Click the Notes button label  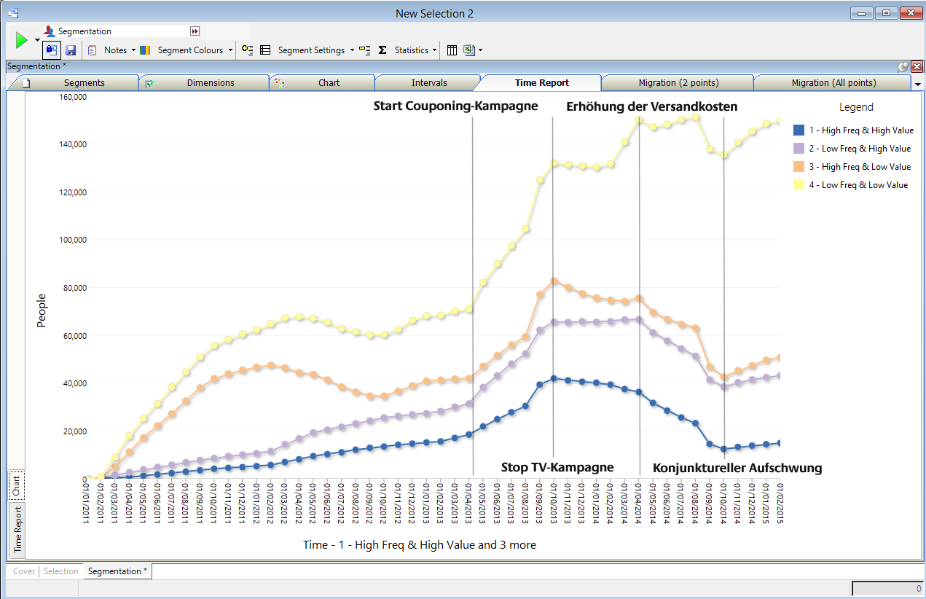tap(115, 50)
